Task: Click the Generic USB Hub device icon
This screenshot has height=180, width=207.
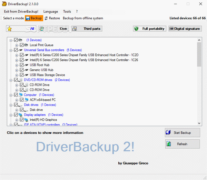Action: [26, 70]
